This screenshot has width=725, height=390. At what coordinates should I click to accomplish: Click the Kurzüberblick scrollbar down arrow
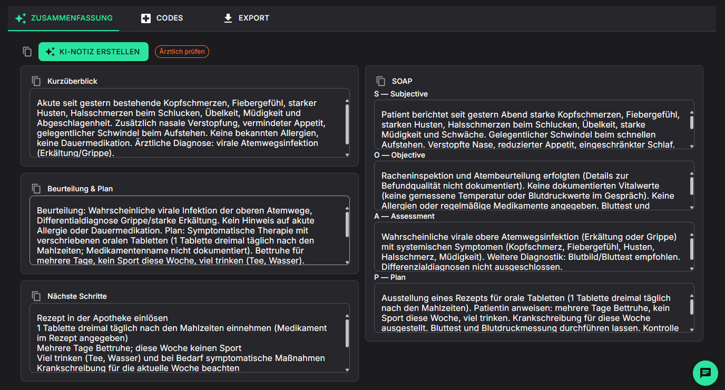pyautogui.click(x=347, y=154)
